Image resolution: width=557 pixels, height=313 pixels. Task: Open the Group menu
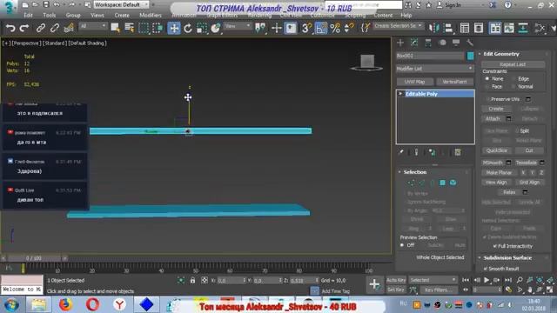(x=73, y=16)
